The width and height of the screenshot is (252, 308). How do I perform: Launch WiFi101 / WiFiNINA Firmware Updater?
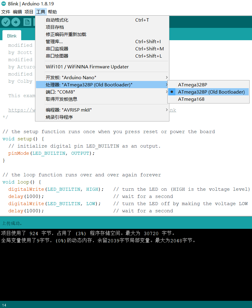click(x=102, y=67)
